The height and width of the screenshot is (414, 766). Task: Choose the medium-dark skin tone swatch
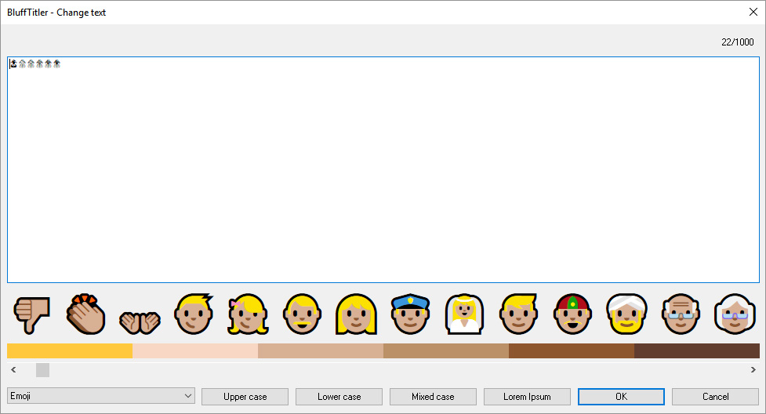(x=572, y=351)
